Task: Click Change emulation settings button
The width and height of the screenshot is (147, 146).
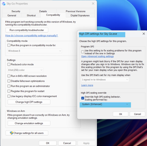Action: coord(29,123)
